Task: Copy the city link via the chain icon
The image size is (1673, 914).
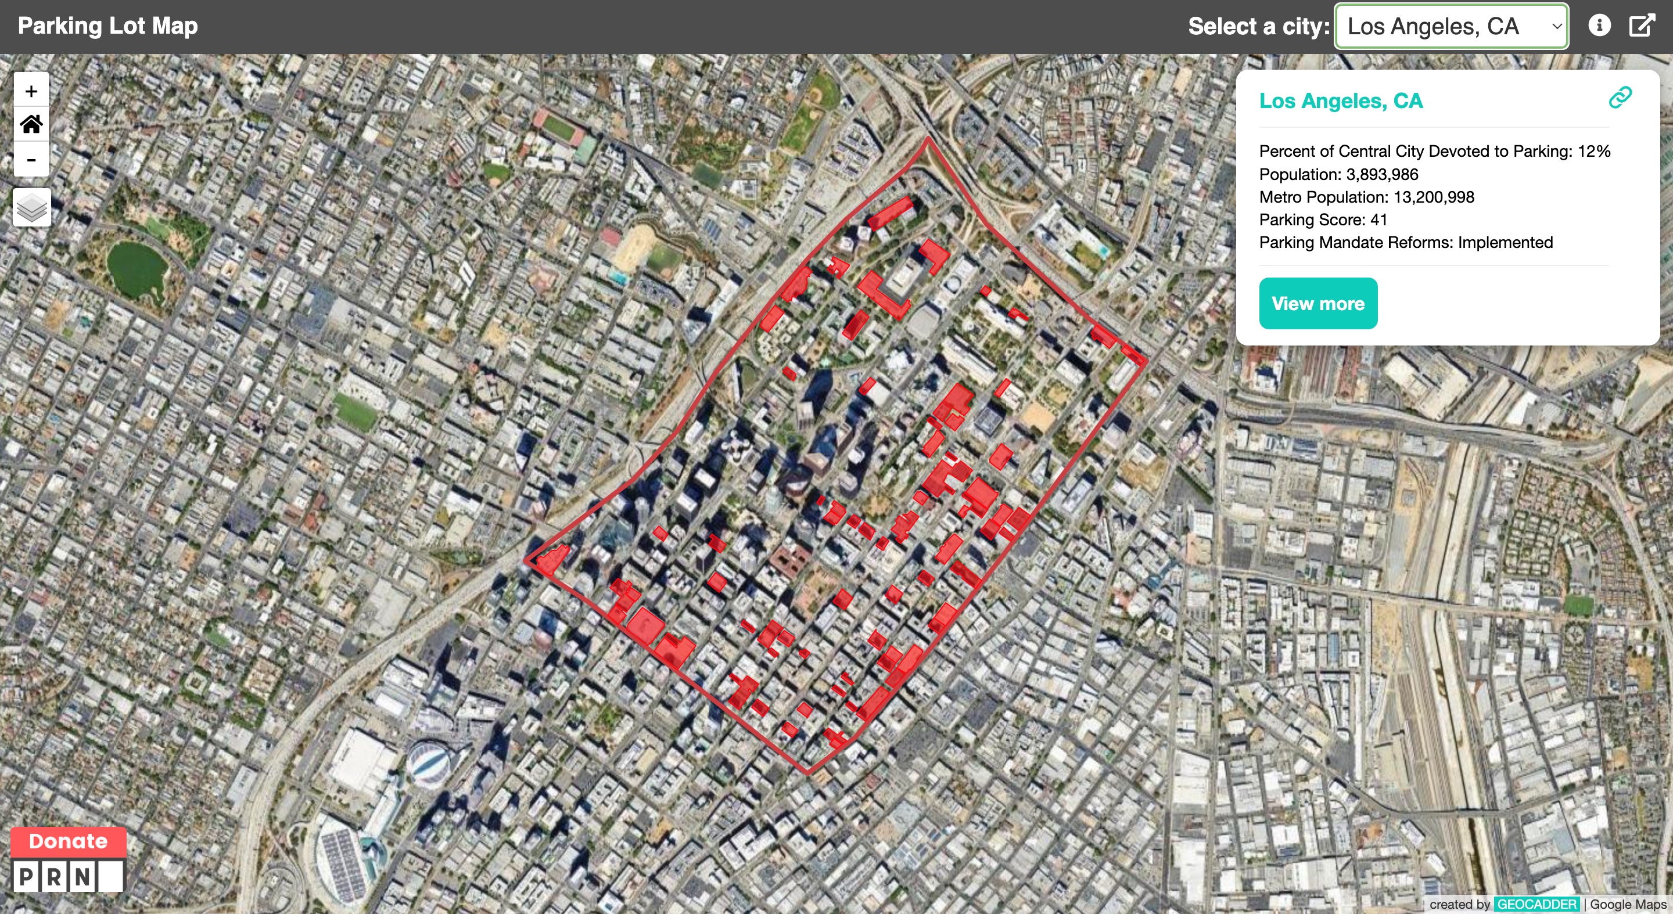Action: point(1620,99)
